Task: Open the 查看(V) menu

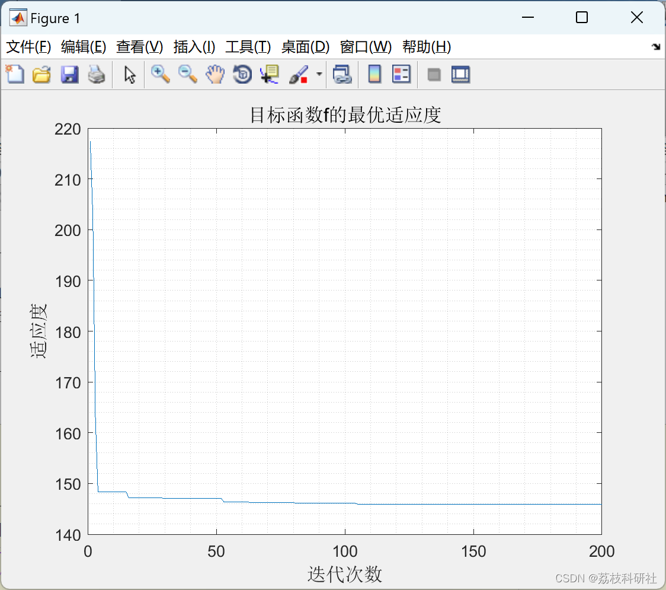Action: [x=139, y=47]
